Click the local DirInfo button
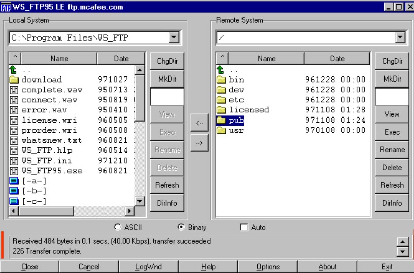 click(x=167, y=203)
